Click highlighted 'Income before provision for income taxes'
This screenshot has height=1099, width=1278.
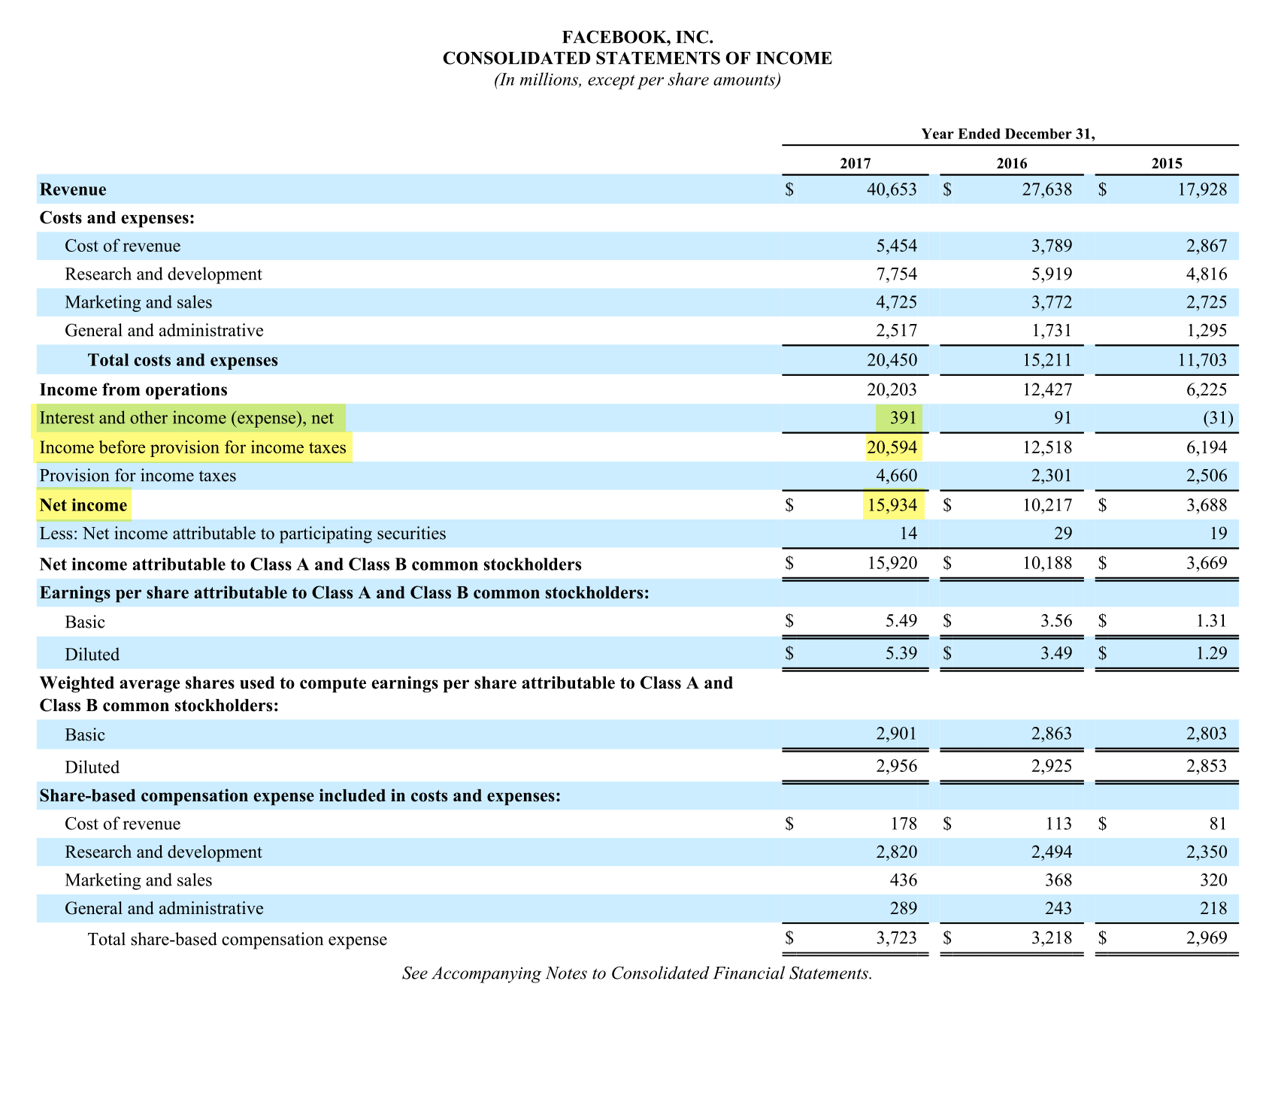pyautogui.click(x=192, y=448)
